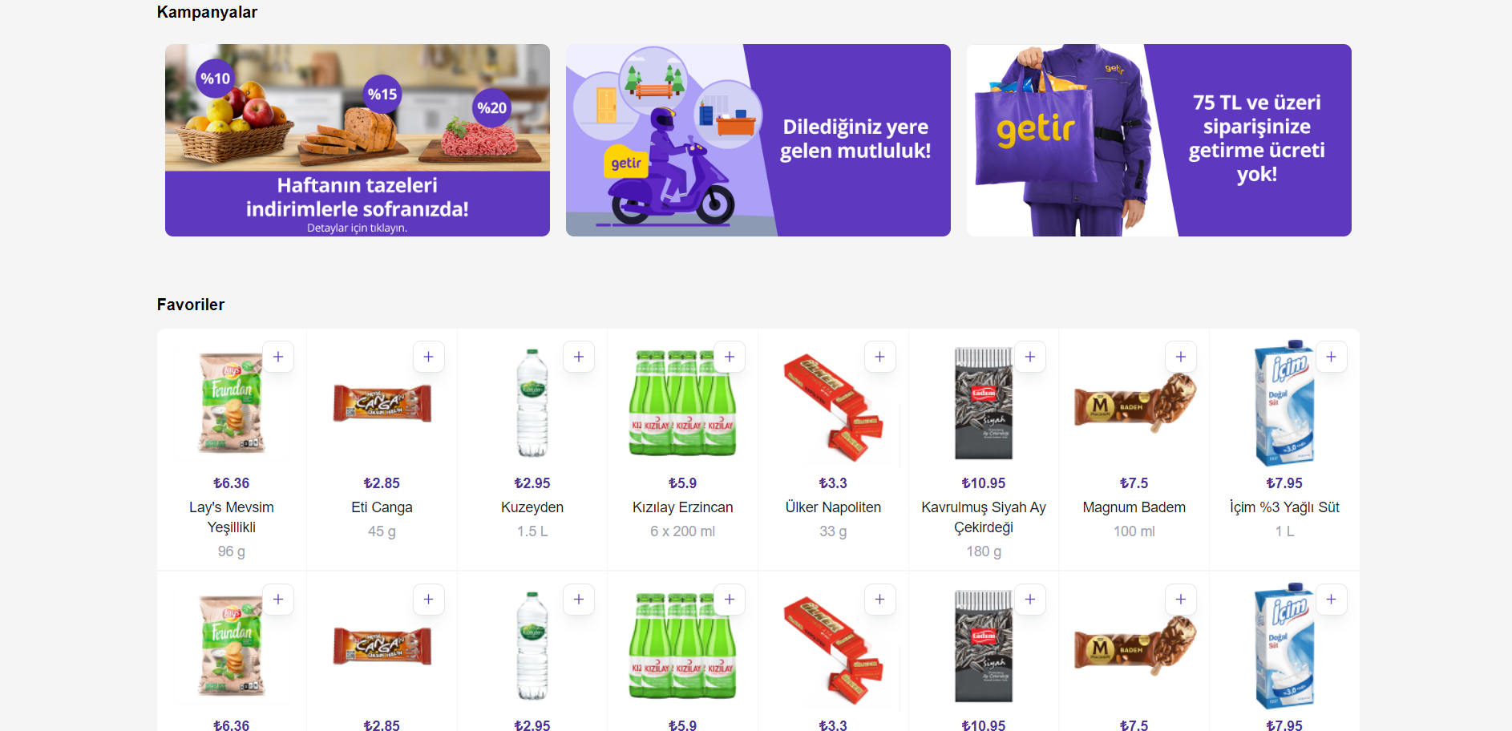This screenshot has height=731, width=1512.
Task: Open the Eti Canga product name link
Action: pyautogui.click(x=382, y=507)
